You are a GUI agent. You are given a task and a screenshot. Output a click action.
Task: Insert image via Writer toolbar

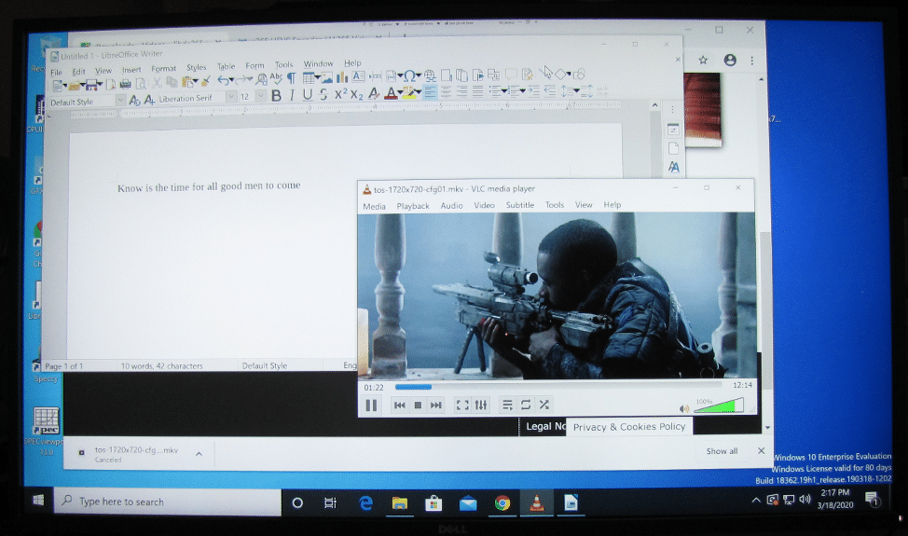(x=327, y=77)
